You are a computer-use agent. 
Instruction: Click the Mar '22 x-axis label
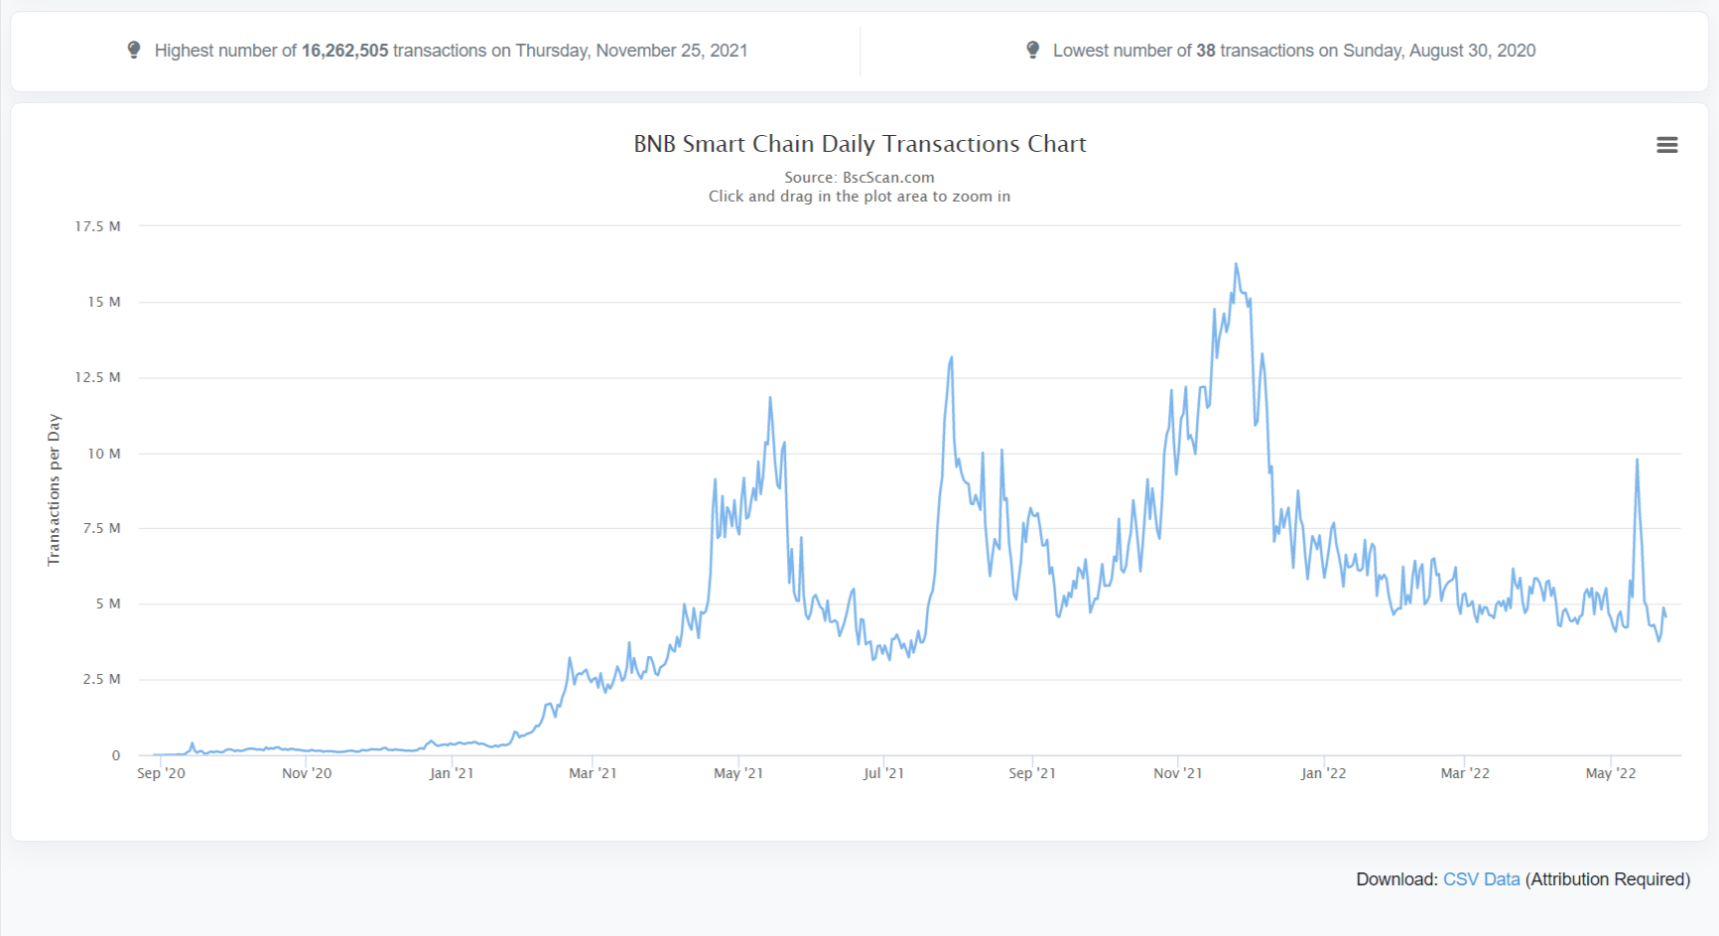[x=1465, y=773]
